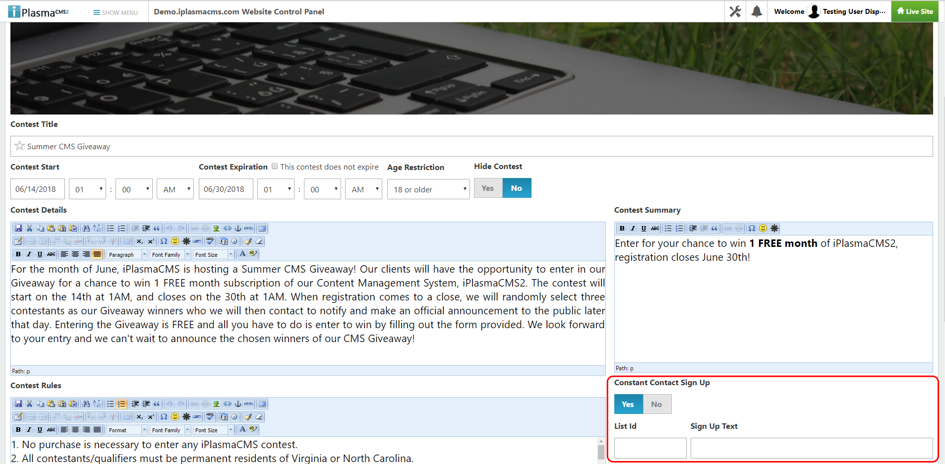This screenshot has width=945, height=464.
Task: Pick text color in Contest Rules editor
Action: 242,430
